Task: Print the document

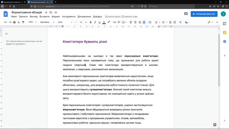Action: pos(14,22)
